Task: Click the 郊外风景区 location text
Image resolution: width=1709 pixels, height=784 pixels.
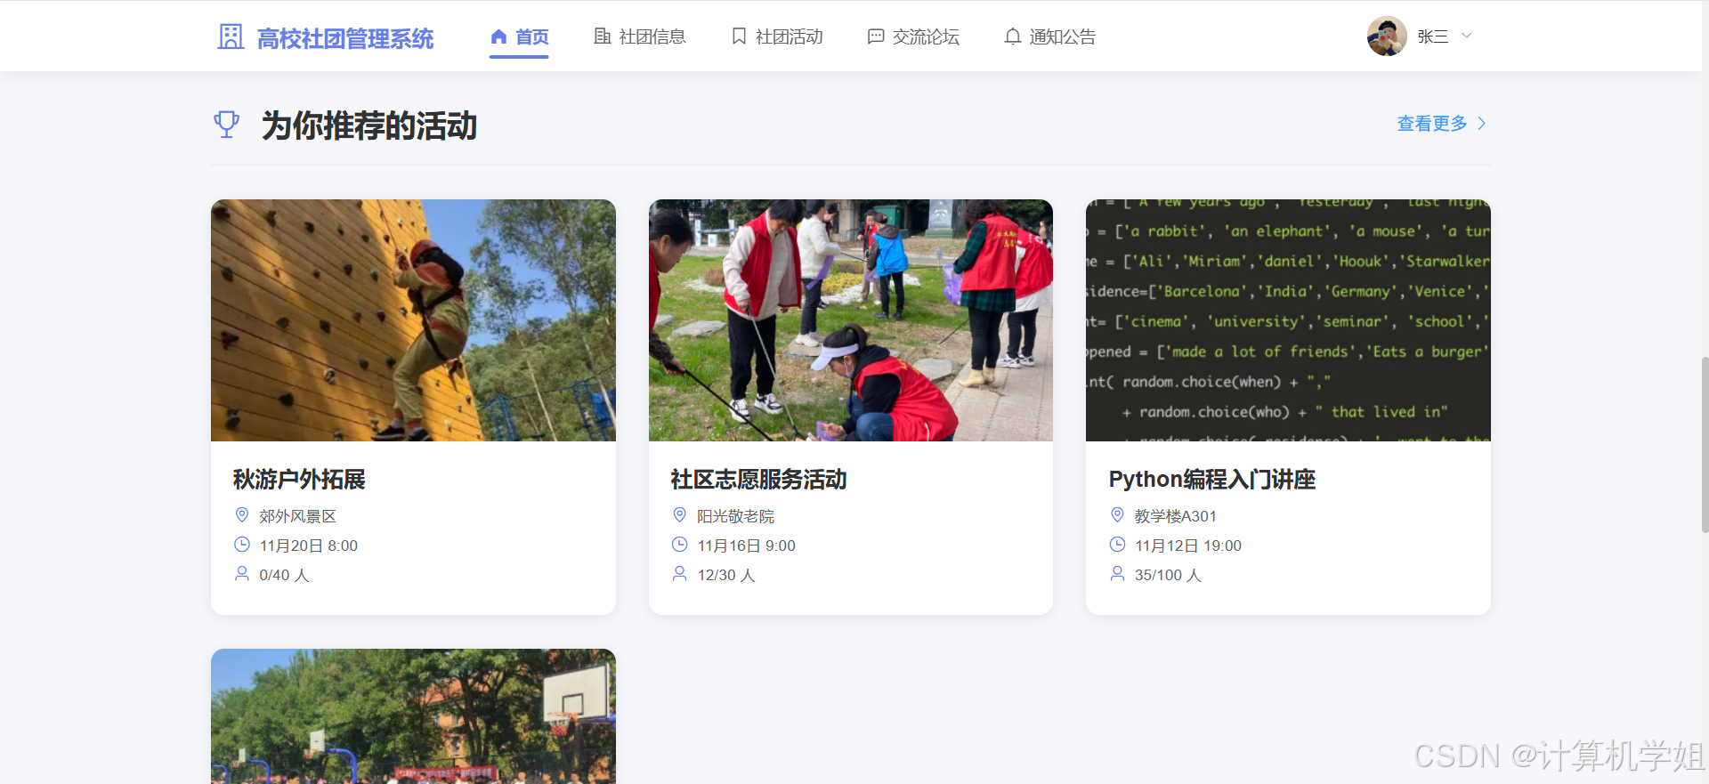Action: 297,516
